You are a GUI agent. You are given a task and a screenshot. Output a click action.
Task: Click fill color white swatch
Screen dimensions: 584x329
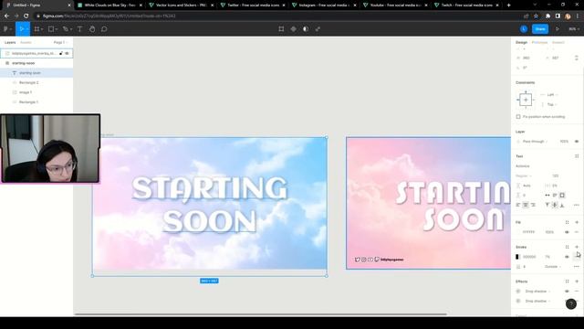click(x=518, y=232)
